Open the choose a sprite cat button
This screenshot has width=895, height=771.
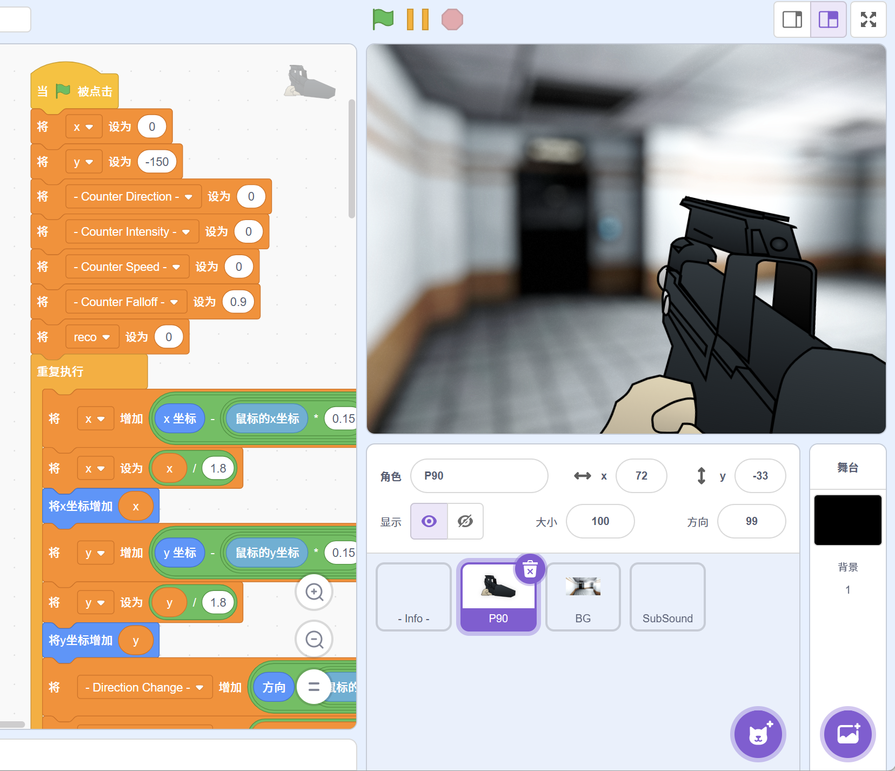click(758, 734)
